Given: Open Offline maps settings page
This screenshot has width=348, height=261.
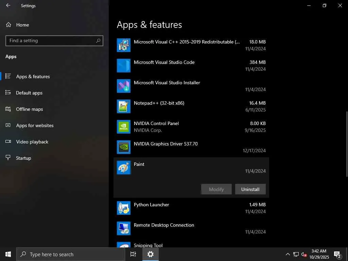Looking at the screenshot, I should pos(54,109).
